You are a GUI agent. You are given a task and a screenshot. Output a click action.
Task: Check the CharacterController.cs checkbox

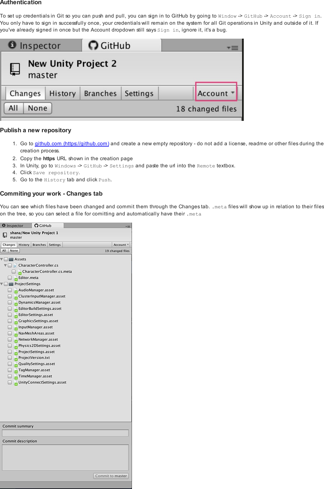coord(10,265)
